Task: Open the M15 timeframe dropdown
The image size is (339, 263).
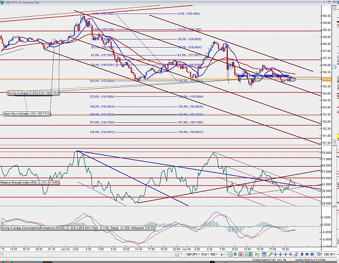Action: tap(206, 254)
